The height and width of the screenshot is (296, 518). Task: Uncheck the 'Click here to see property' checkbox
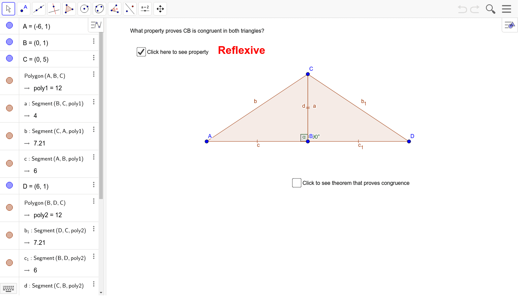(141, 52)
